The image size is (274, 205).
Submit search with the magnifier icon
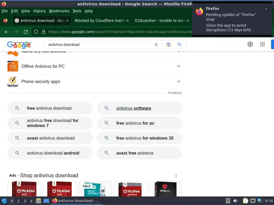click(179, 45)
